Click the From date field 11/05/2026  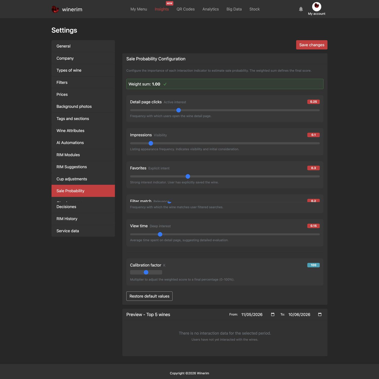coord(258,315)
